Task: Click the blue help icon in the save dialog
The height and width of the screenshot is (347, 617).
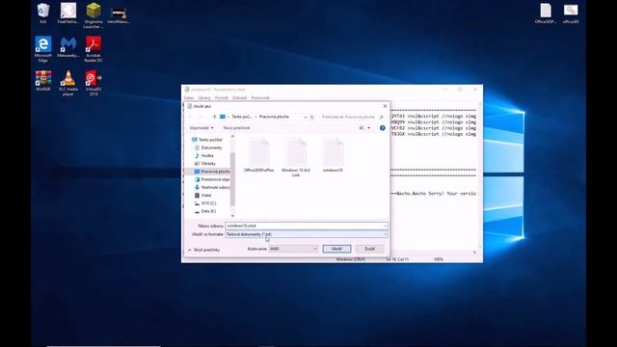Action: point(382,128)
